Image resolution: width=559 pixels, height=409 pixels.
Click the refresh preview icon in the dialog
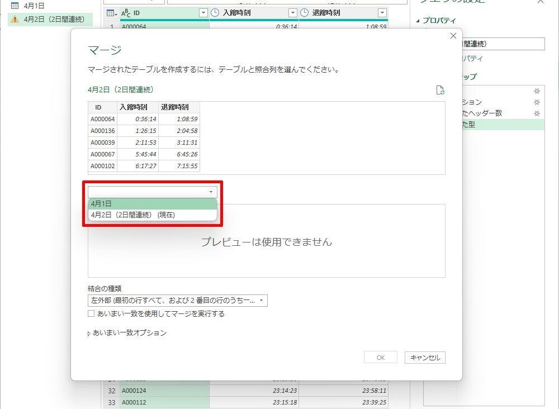(x=440, y=90)
